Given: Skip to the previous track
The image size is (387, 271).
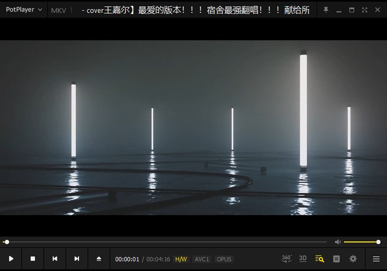Looking at the screenshot, I should point(55,259).
